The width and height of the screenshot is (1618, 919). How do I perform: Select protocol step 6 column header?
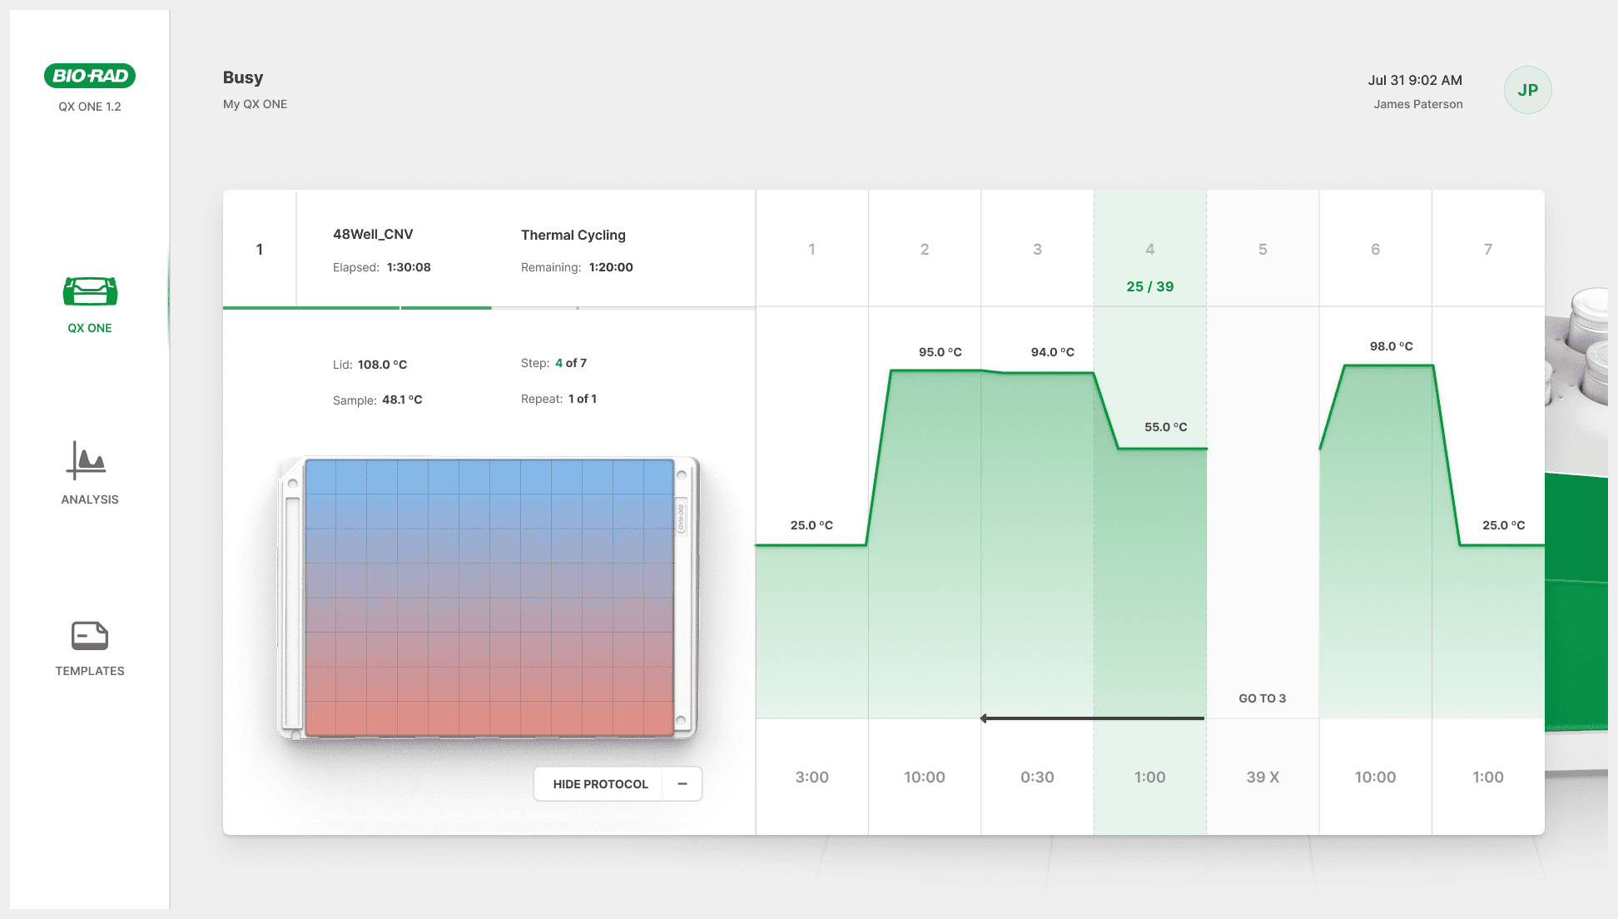pyautogui.click(x=1375, y=249)
